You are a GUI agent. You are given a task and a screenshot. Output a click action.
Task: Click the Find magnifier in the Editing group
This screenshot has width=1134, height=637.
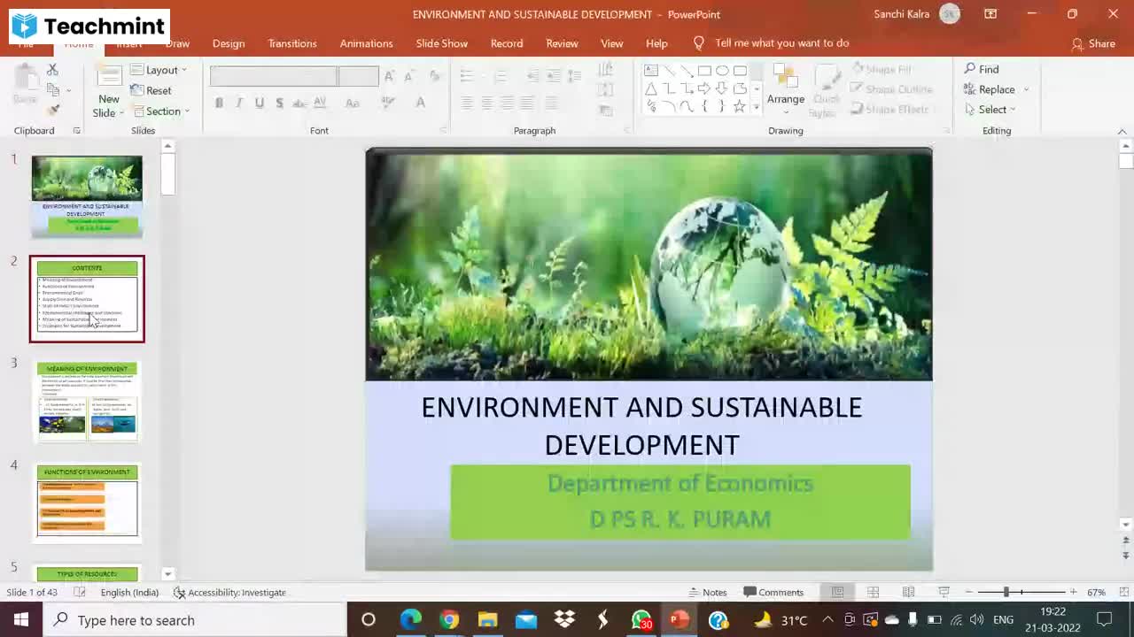tap(970, 69)
